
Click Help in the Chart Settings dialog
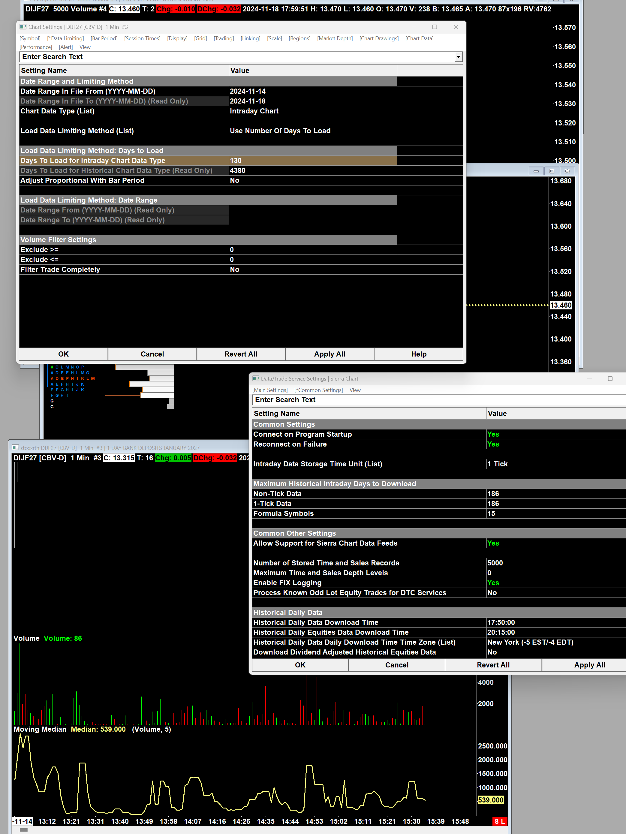point(418,354)
